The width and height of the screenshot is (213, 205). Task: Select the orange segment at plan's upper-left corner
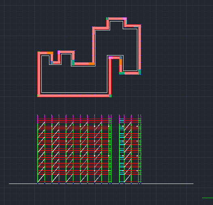[x=50, y=53]
